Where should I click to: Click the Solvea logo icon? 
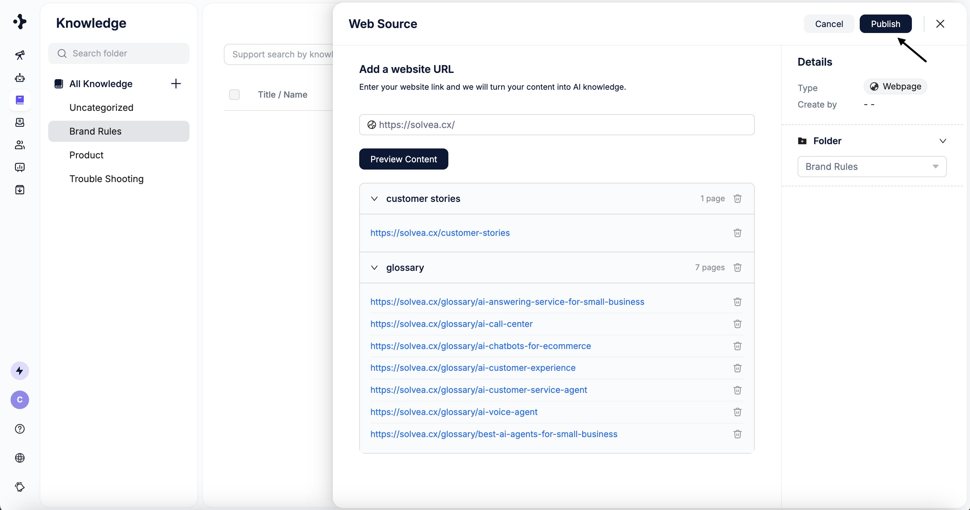click(19, 22)
